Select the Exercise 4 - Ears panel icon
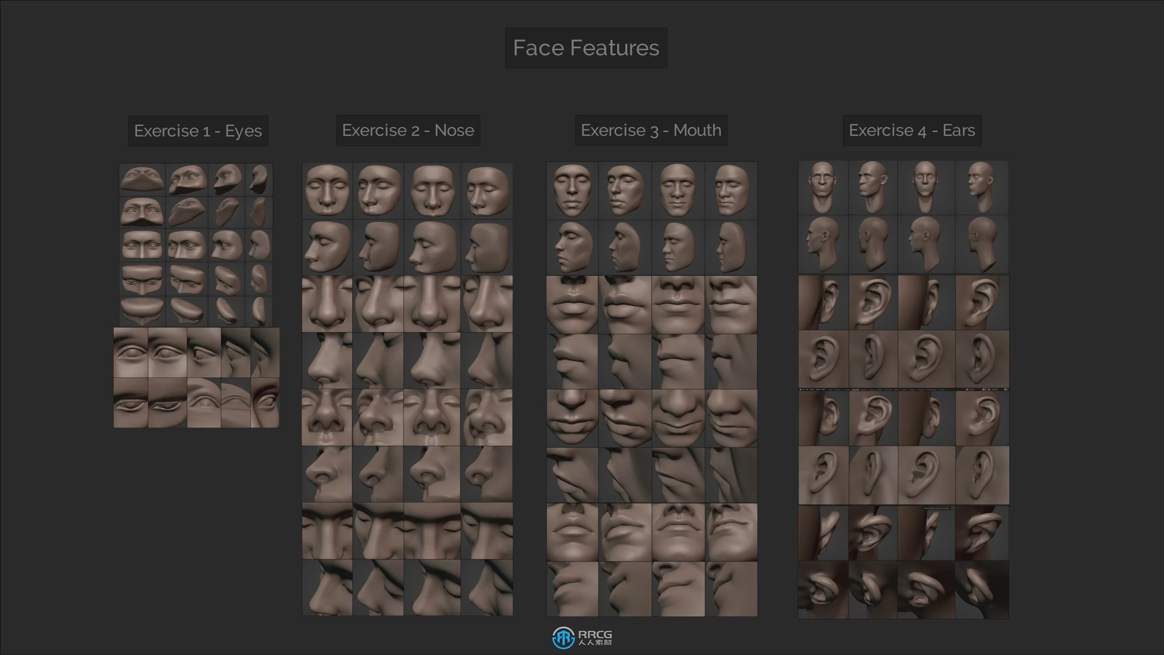Viewport: 1164px width, 655px height. (912, 130)
